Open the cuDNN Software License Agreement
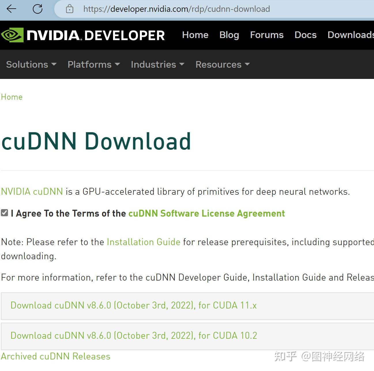The height and width of the screenshot is (371, 374). click(x=206, y=213)
